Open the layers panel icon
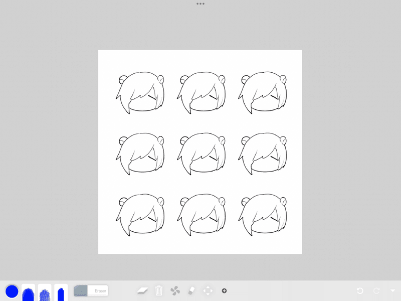Viewport: 401px width, 301px height. (142, 291)
